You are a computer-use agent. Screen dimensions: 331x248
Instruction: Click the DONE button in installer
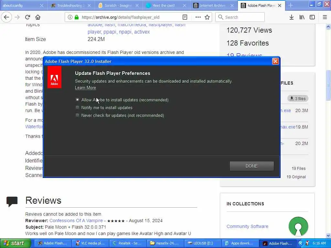click(251, 166)
